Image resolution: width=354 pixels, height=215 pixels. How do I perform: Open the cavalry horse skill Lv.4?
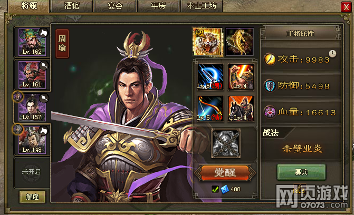click(241, 109)
